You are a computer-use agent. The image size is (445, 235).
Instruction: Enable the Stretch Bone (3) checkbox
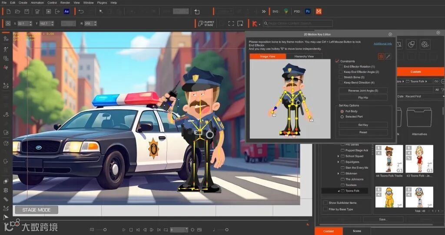341,77
